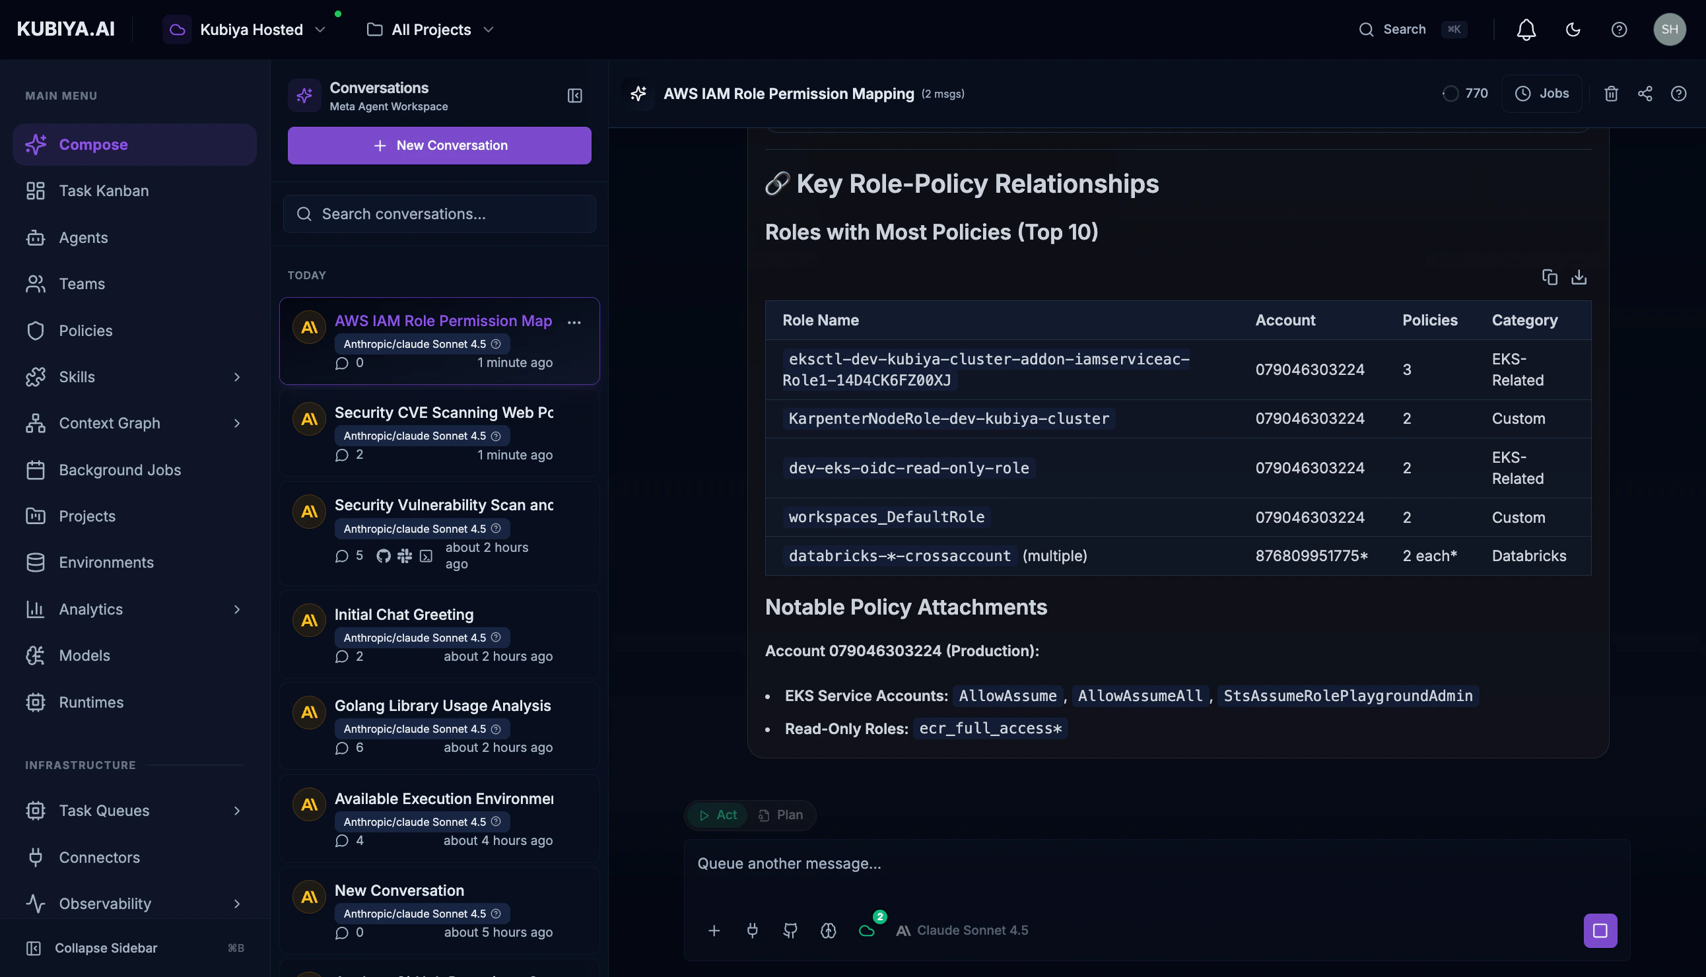Image resolution: width=1706 pixels, height=977 pixels.
Task: Open the notifications bell
Action: tap(1526, 30)
